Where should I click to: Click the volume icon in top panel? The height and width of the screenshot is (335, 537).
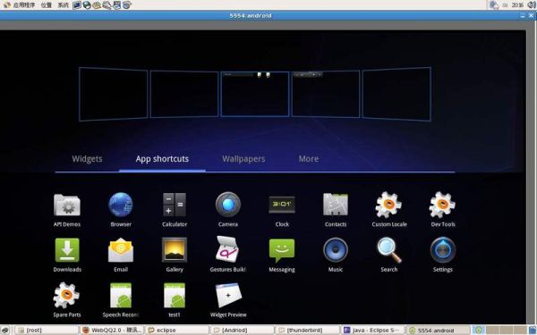pos(533,4)
